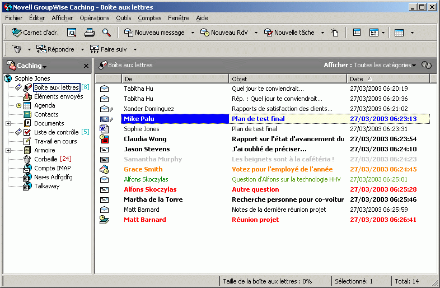
Task: Click the Faire suiv forward button
Action: point(108,49)
